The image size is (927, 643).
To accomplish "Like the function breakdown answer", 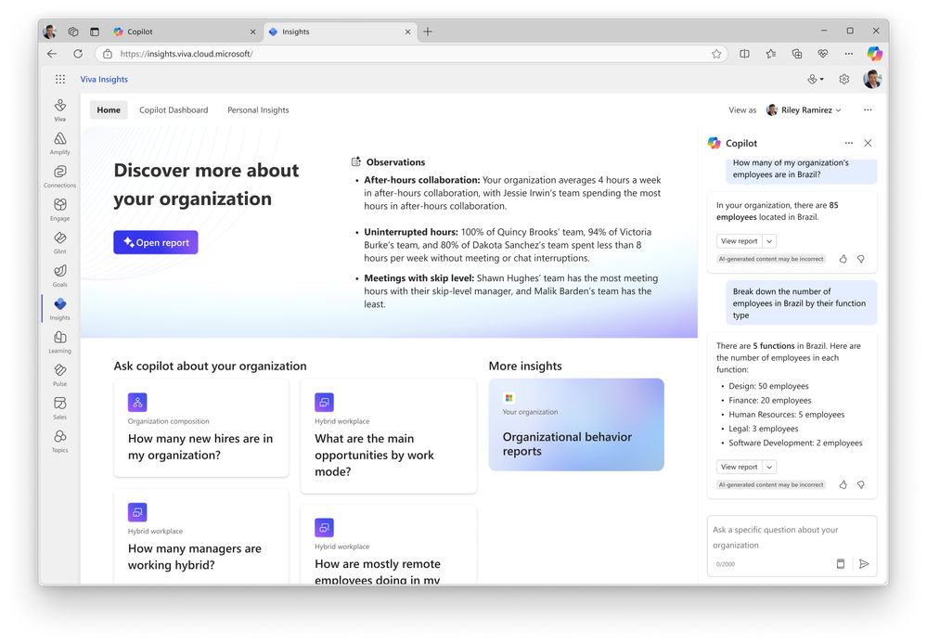I will (843, 484).
